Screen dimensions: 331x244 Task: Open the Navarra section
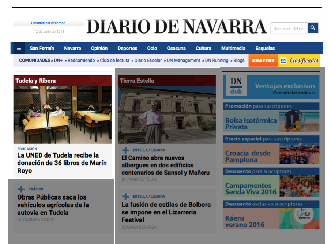(72, 48)
